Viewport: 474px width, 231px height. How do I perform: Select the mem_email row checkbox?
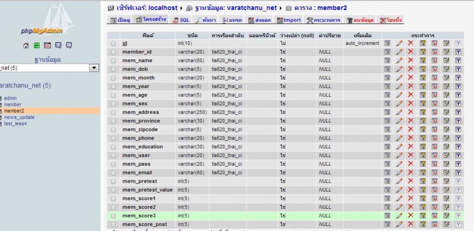pyautogui.click(x=113, y=173)
